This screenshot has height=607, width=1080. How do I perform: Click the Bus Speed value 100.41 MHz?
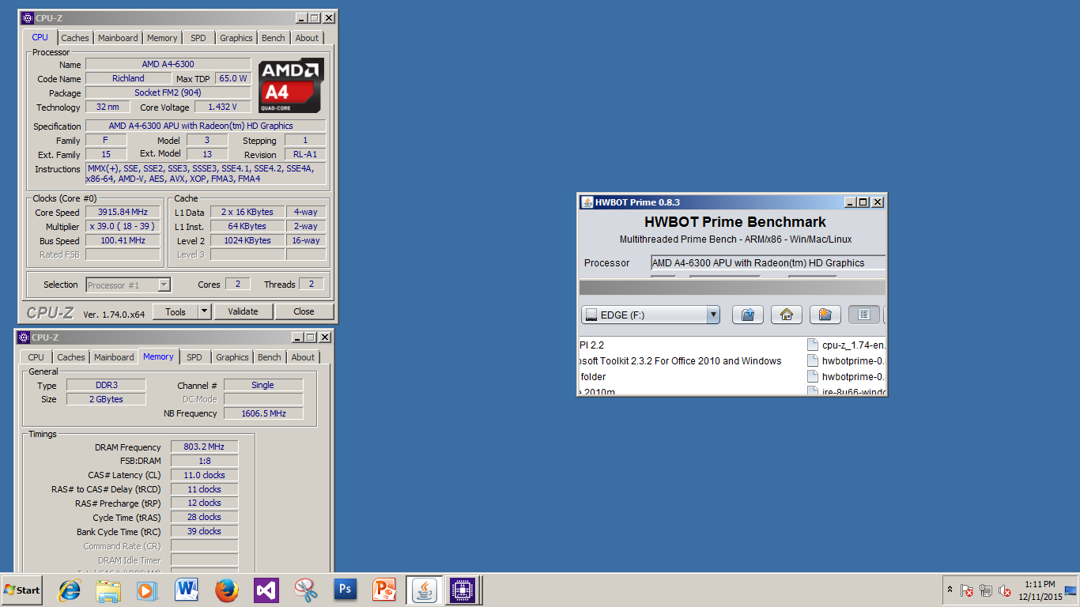point(123,240)
